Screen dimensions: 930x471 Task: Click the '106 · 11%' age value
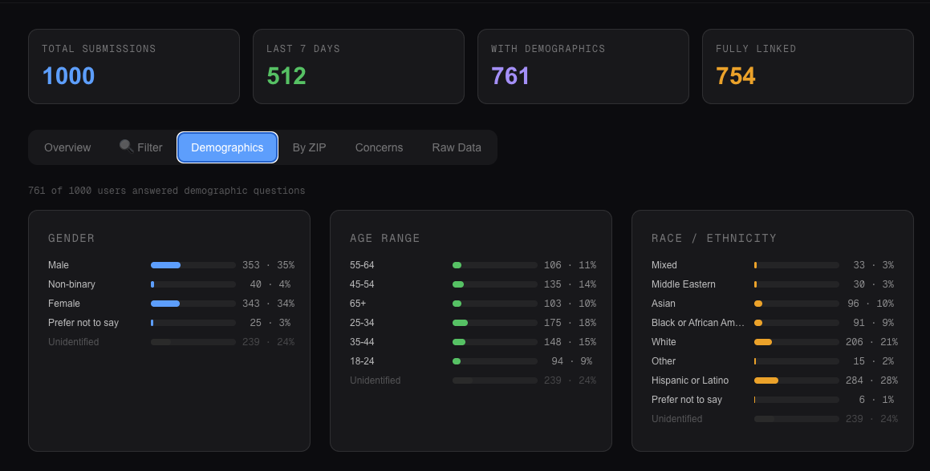tap(570, 265)
